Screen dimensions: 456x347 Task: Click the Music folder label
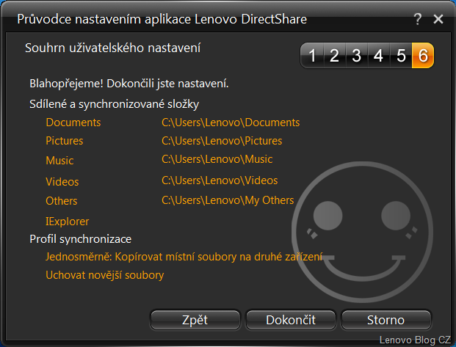(59, 160)
